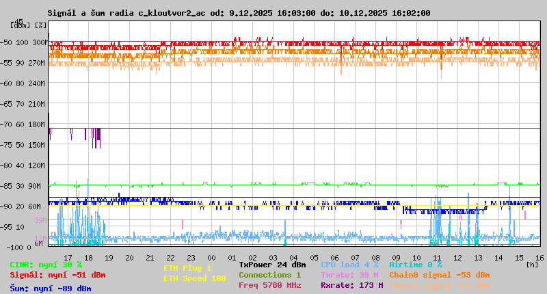Viewport: 547px width, 294px height.
Task: Click the '04' hour label on the time axis
Action: (x=294, y=258)
